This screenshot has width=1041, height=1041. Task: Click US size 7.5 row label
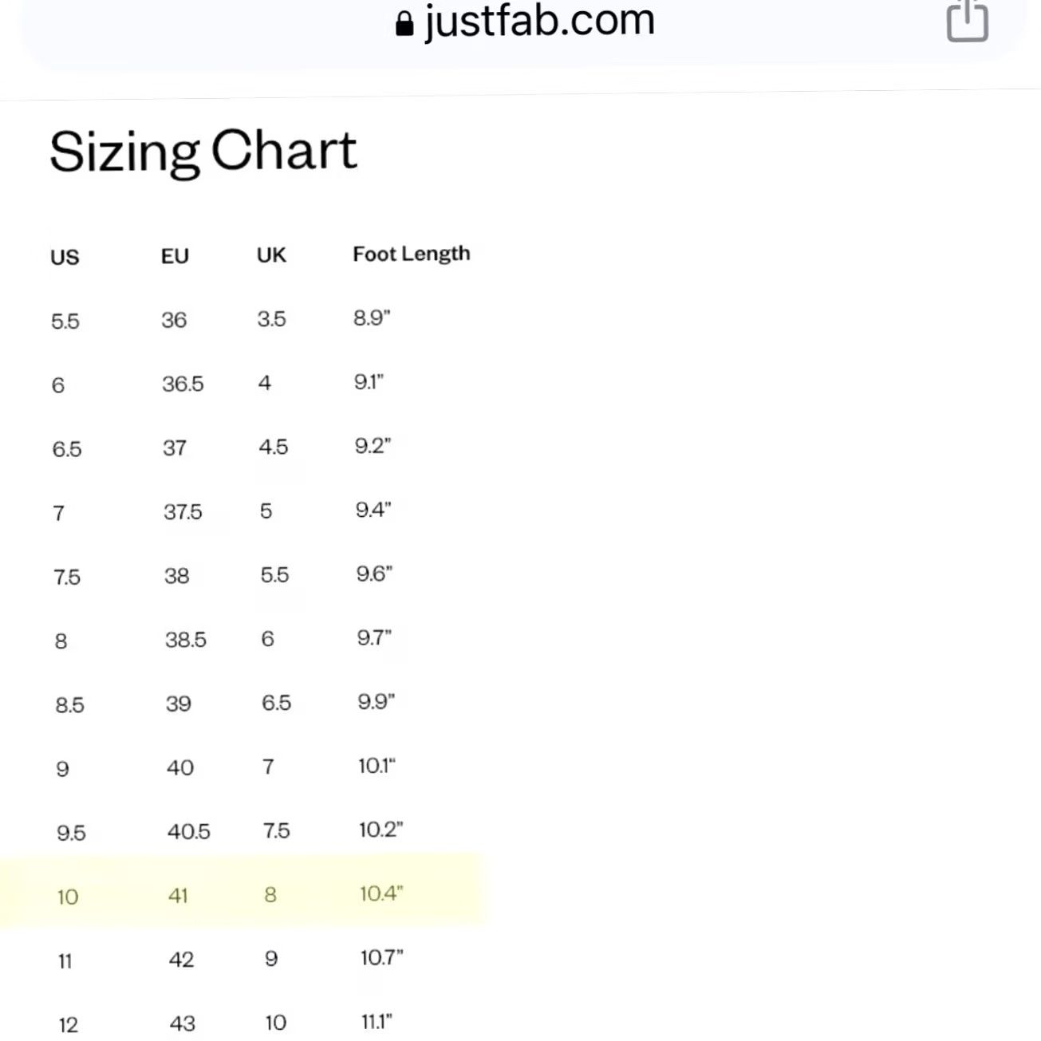click(67, 577)
